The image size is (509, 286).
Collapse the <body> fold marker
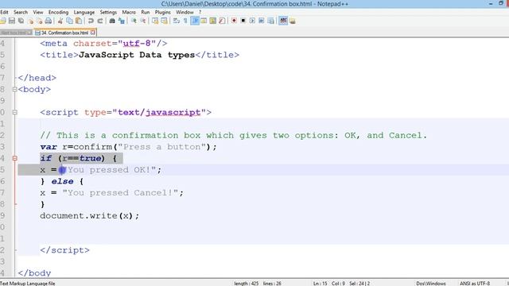14,89
